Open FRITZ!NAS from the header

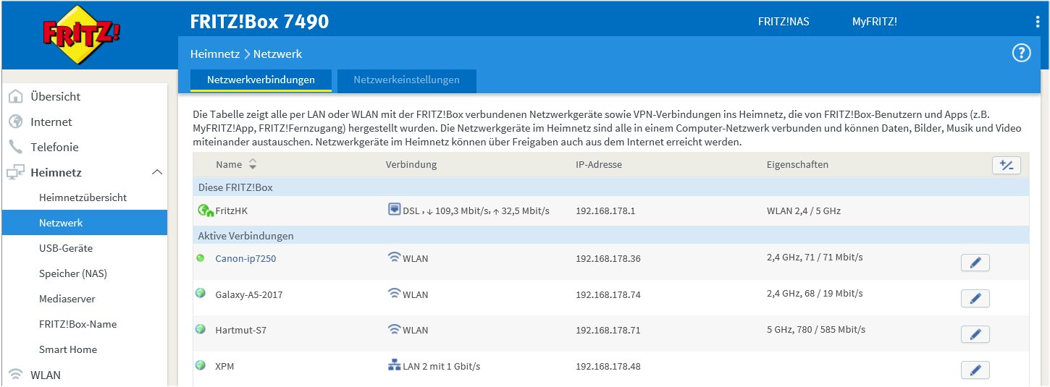pyautogui.click(x=784, y=22)
